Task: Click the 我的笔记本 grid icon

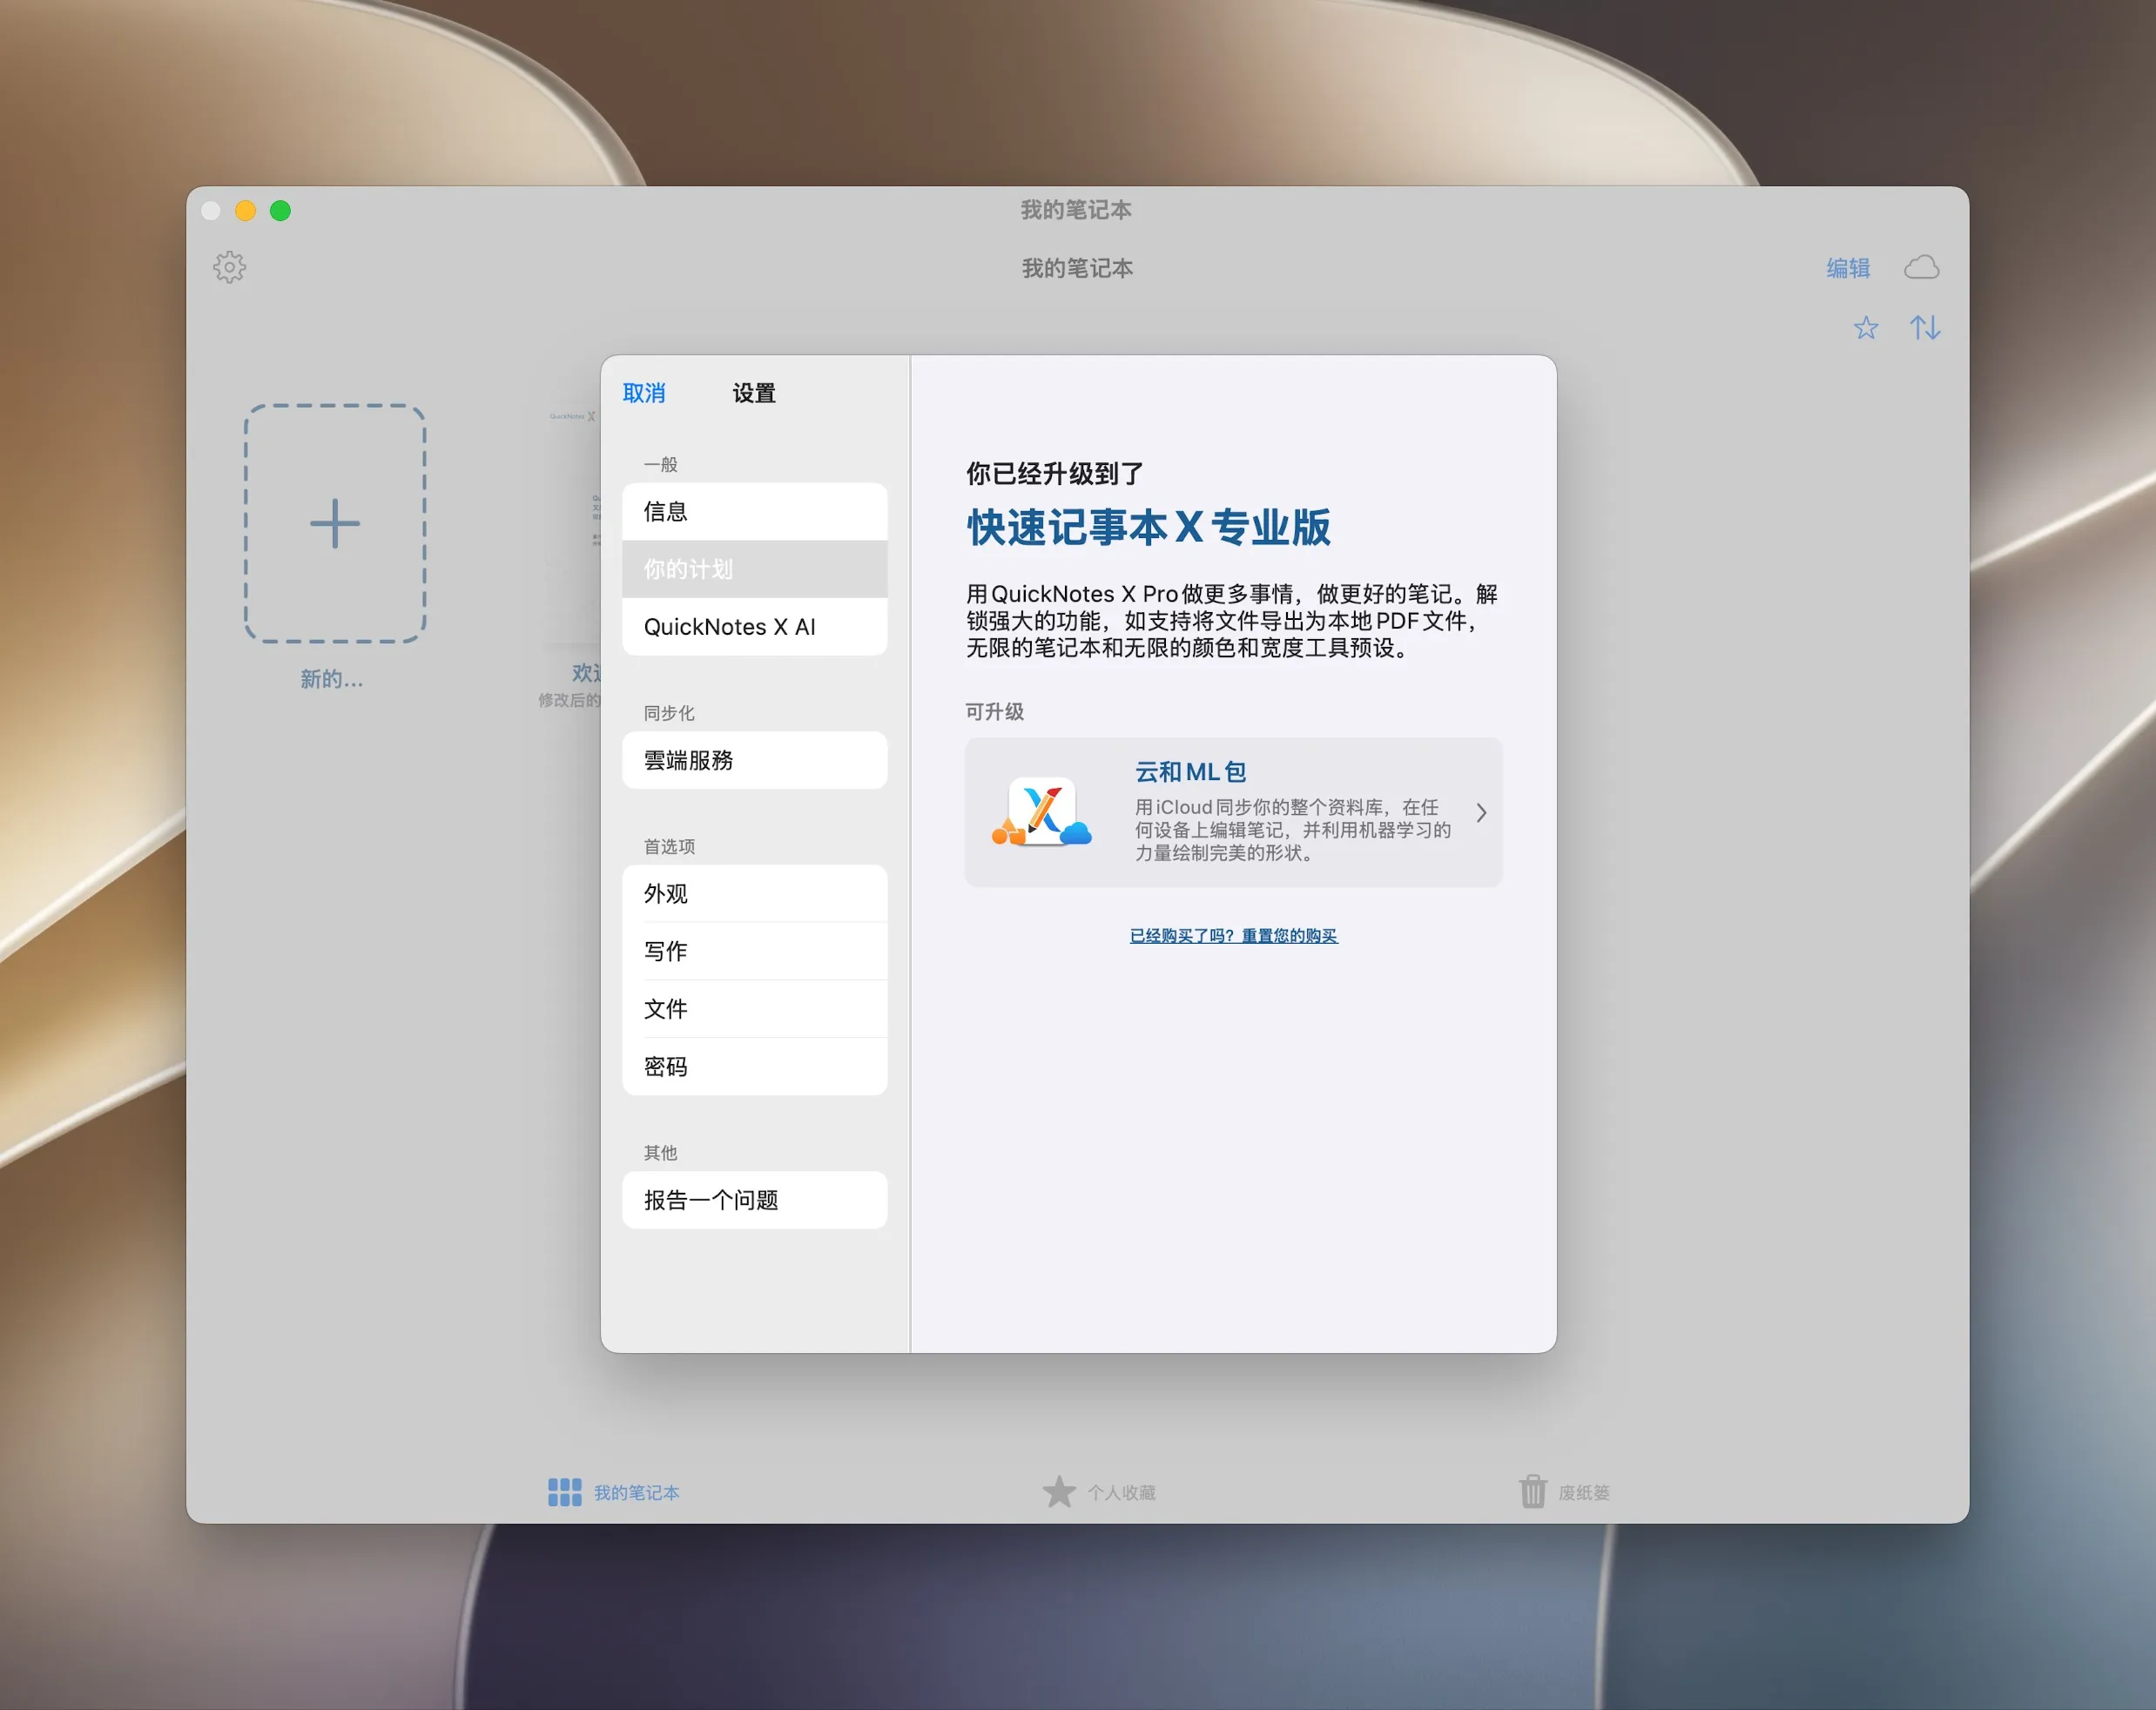Action: (x=564, y=1492)
